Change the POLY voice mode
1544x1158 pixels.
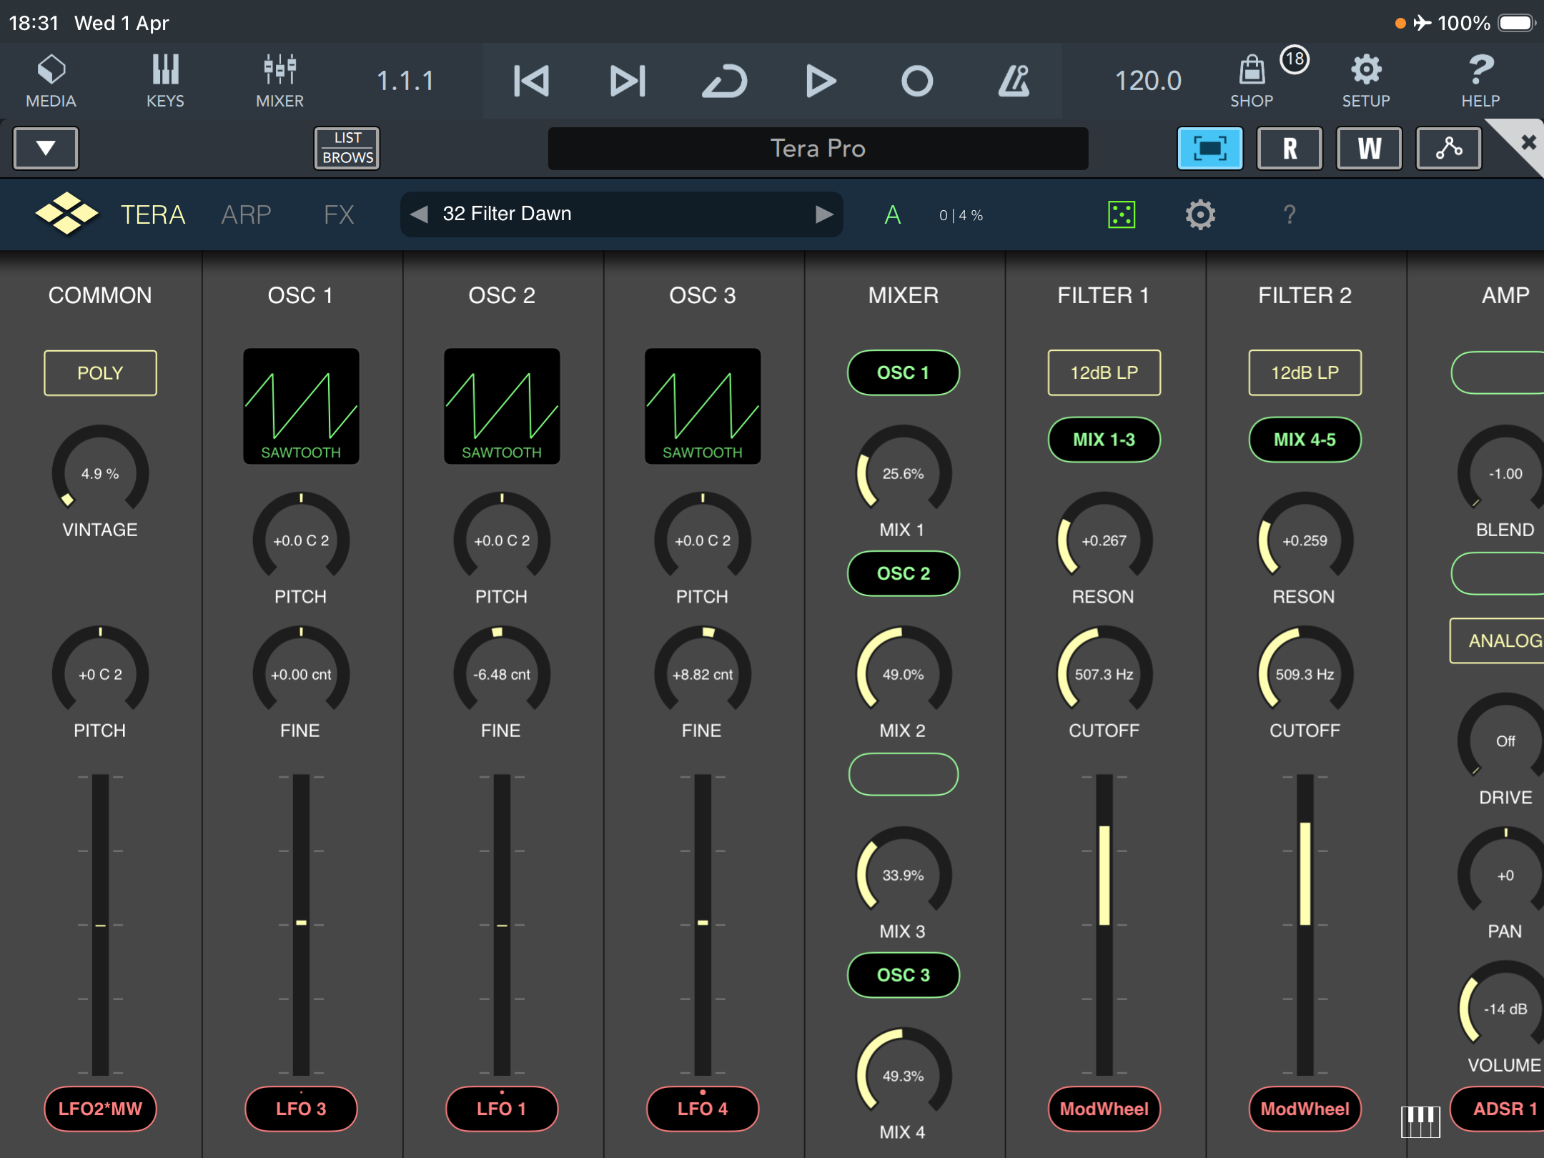pyautogui.click(x=100, y=372)
